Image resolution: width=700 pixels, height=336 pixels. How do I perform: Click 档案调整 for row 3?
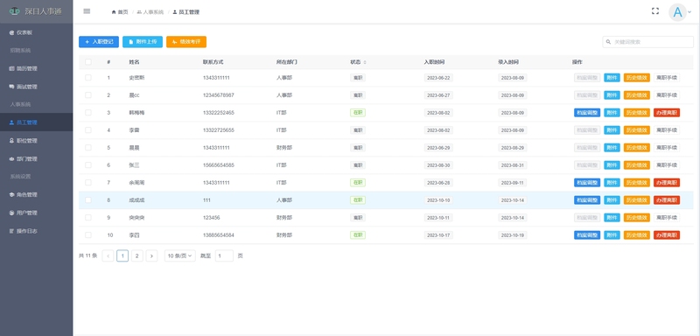coord(587,113)
